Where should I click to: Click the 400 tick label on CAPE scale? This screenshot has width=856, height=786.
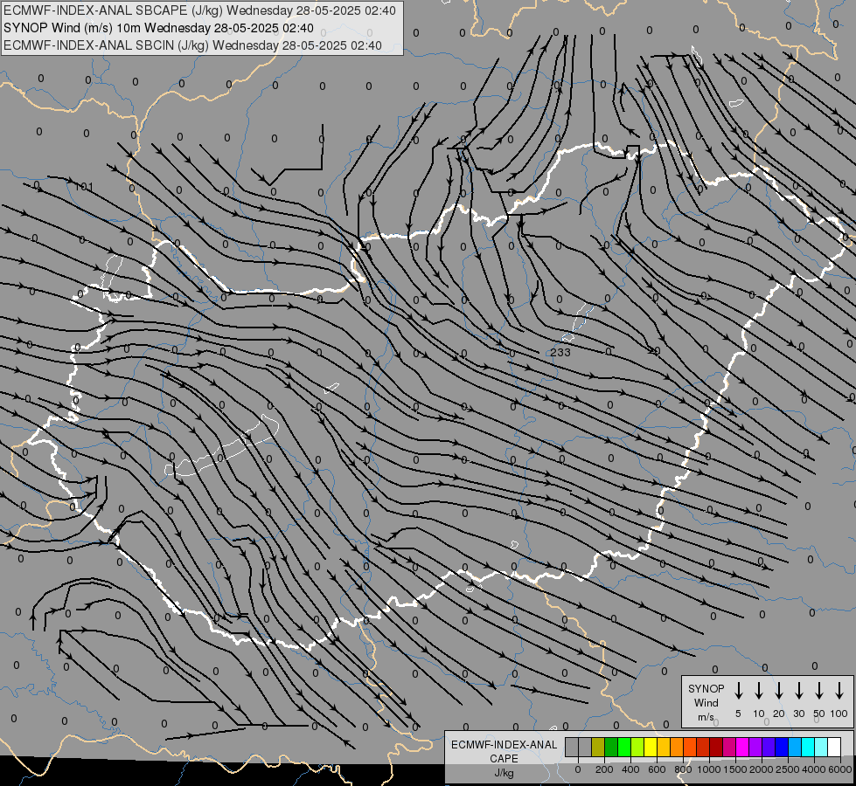click(630, 769)
